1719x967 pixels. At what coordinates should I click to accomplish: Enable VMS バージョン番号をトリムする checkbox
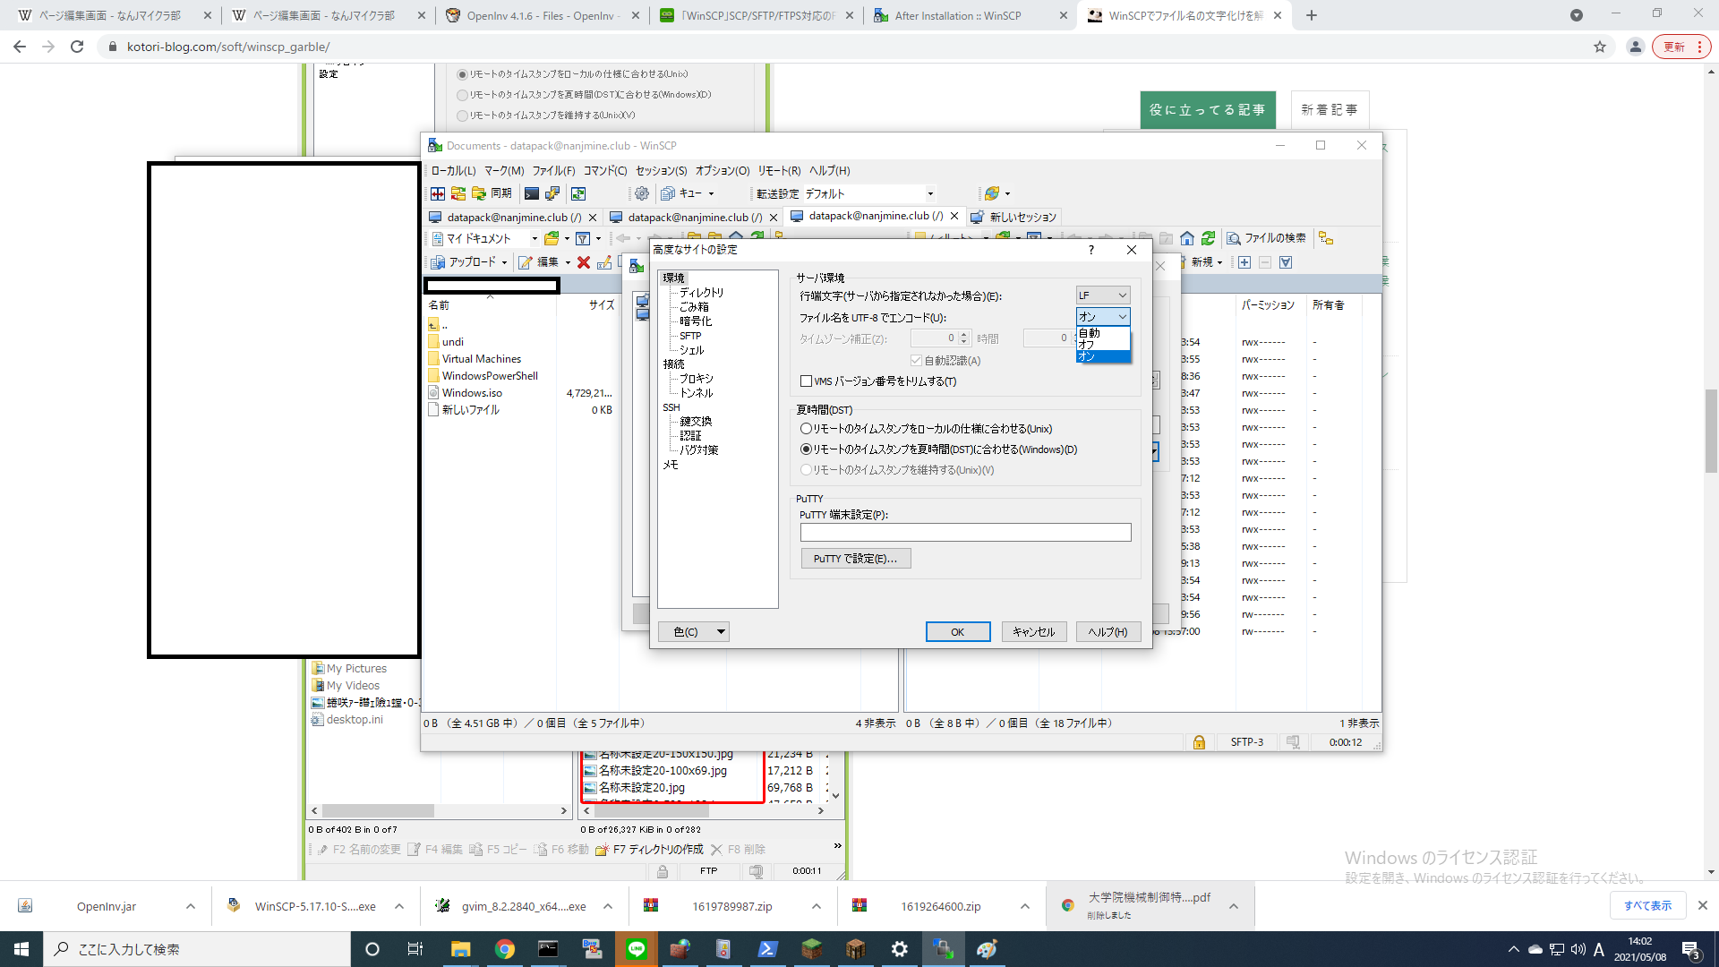click(x=806, y=381)
